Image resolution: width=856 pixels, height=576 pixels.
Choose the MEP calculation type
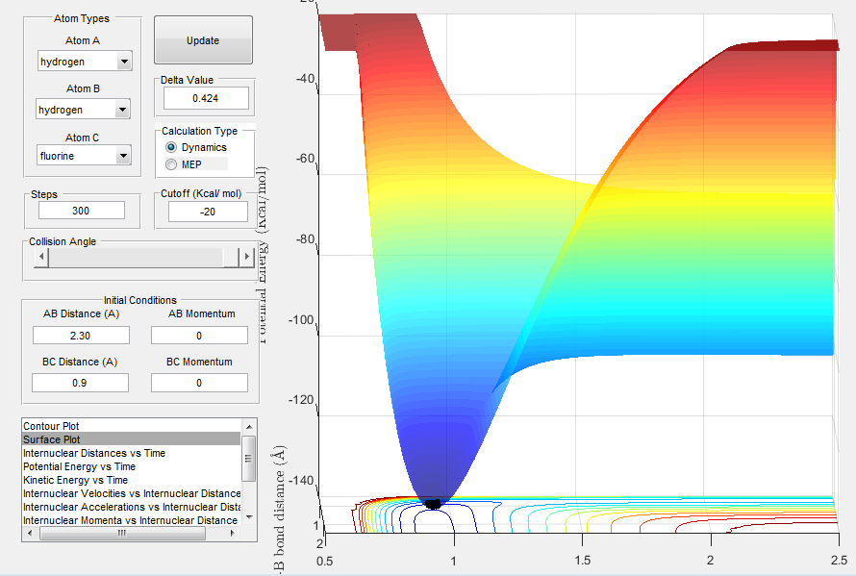click(x=172, y=164)
